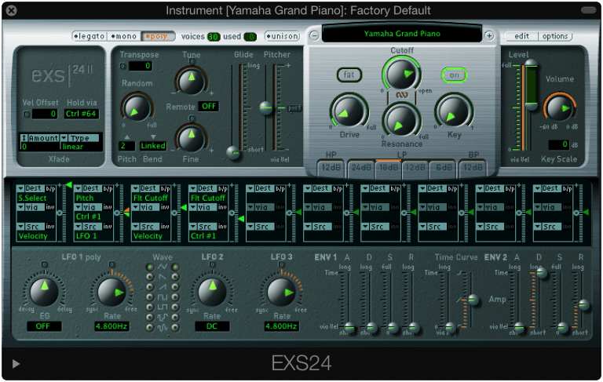603x382 pixels.
Task: Open Pitch Bend Linked menu
Action: [152, 146]
